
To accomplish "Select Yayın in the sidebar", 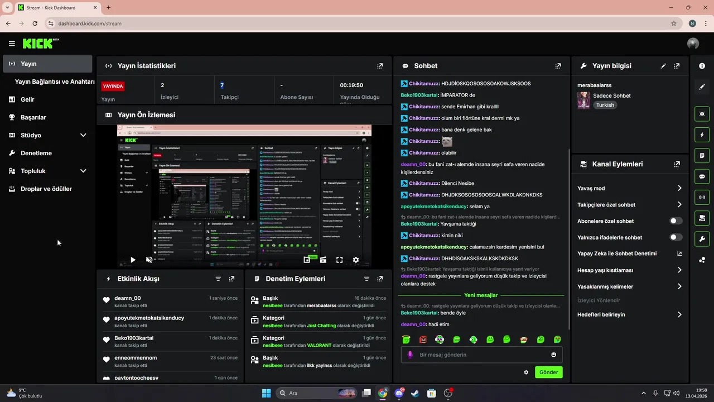I will [47, 64].
